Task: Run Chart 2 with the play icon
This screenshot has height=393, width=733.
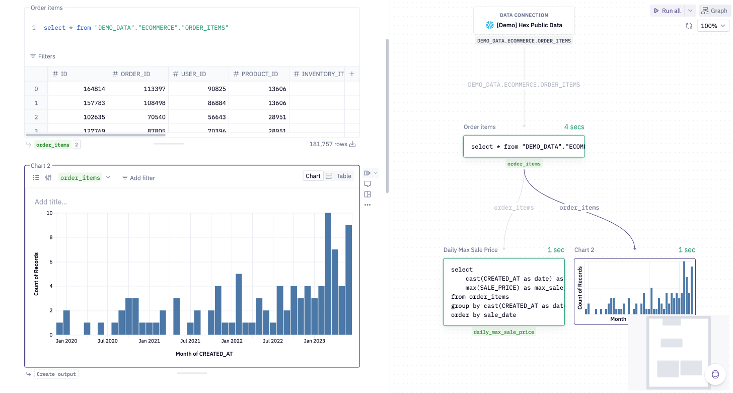Action: pyautogui.click(x=367, y=172)
